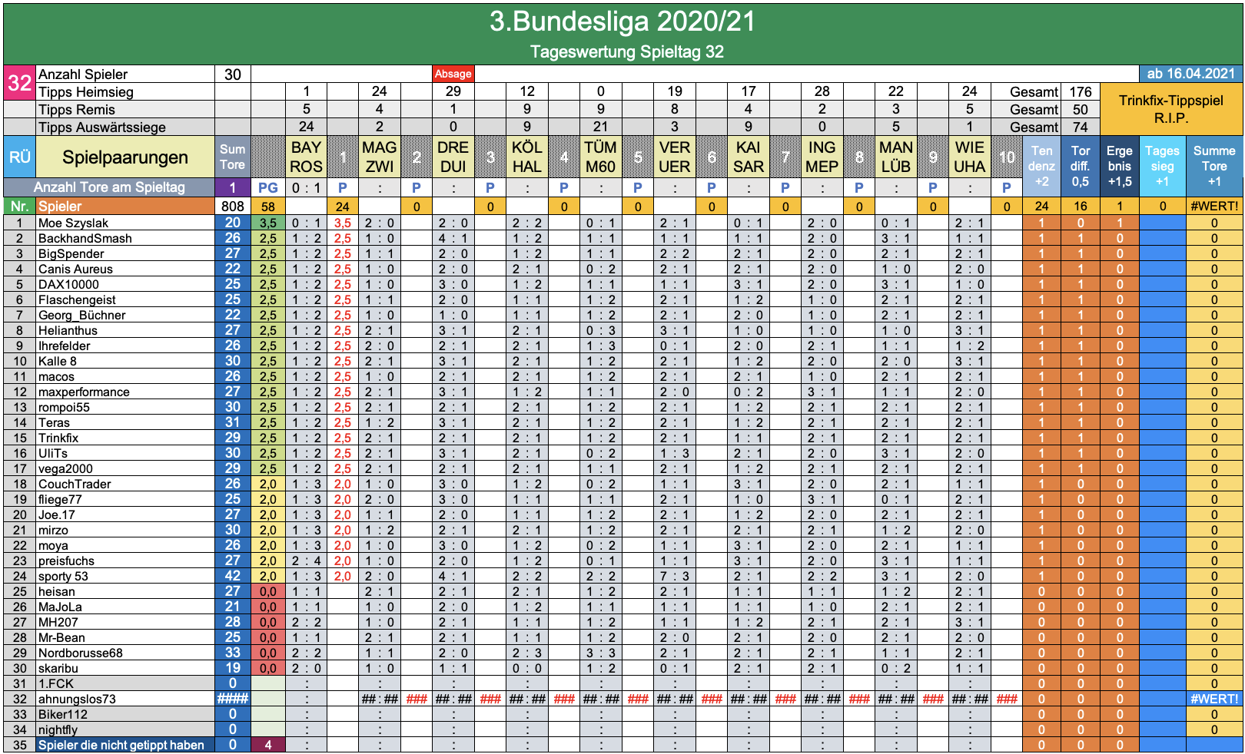
Task: Select player name fliege77
Action: (x=60, y=499)
